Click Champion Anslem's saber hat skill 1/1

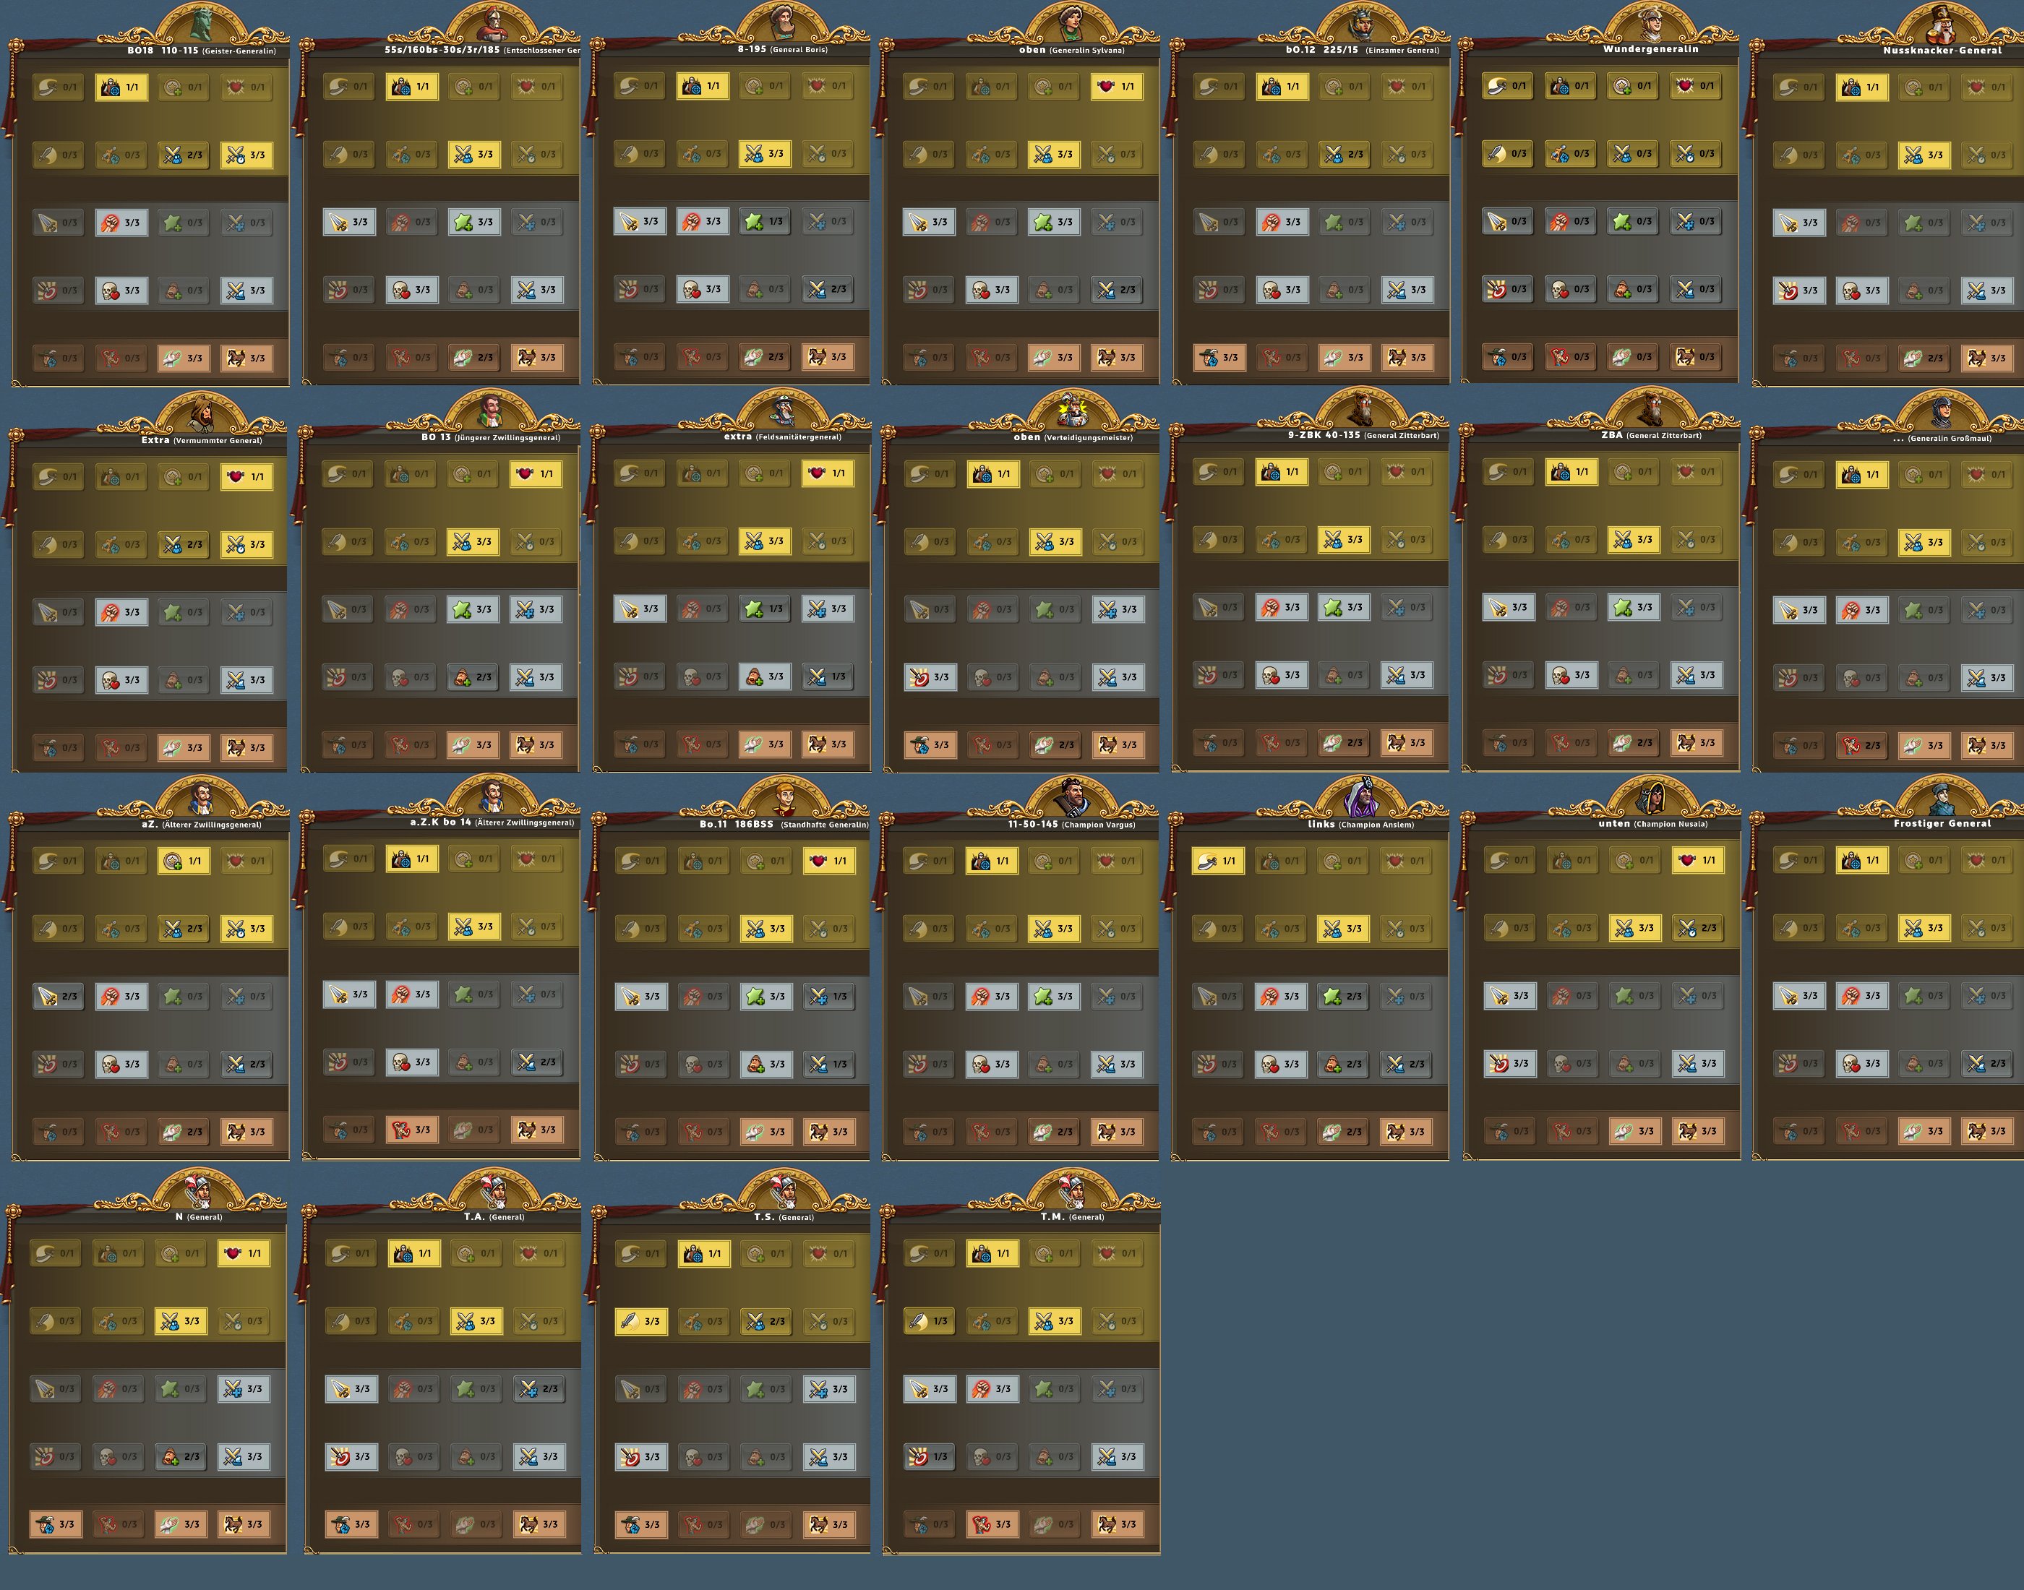(1218, 861)
